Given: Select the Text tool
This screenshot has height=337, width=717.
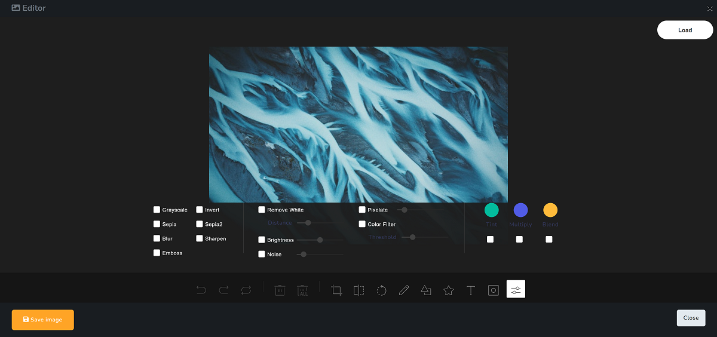Looking at the screenshot, I should coord(471,290).
